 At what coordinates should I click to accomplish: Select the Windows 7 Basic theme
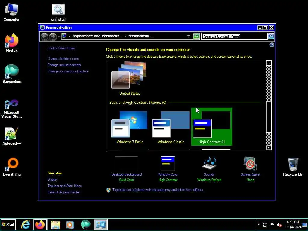130,127
